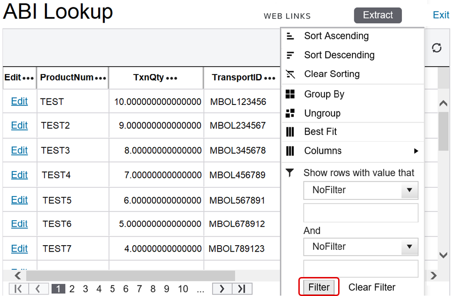Click the grid refresh icon
The height and width of the screenshot is (296, 451).
click(436, 48)
